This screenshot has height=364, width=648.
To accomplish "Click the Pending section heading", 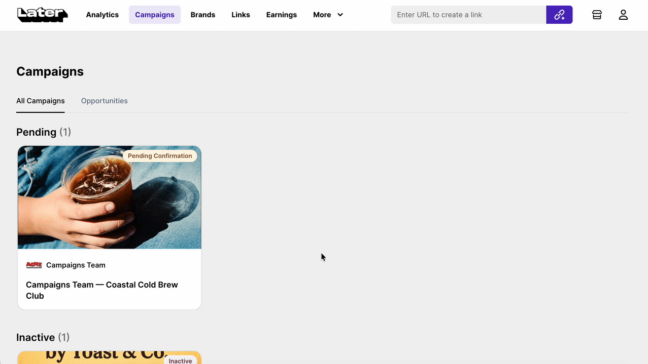I will tap(44, 132).
